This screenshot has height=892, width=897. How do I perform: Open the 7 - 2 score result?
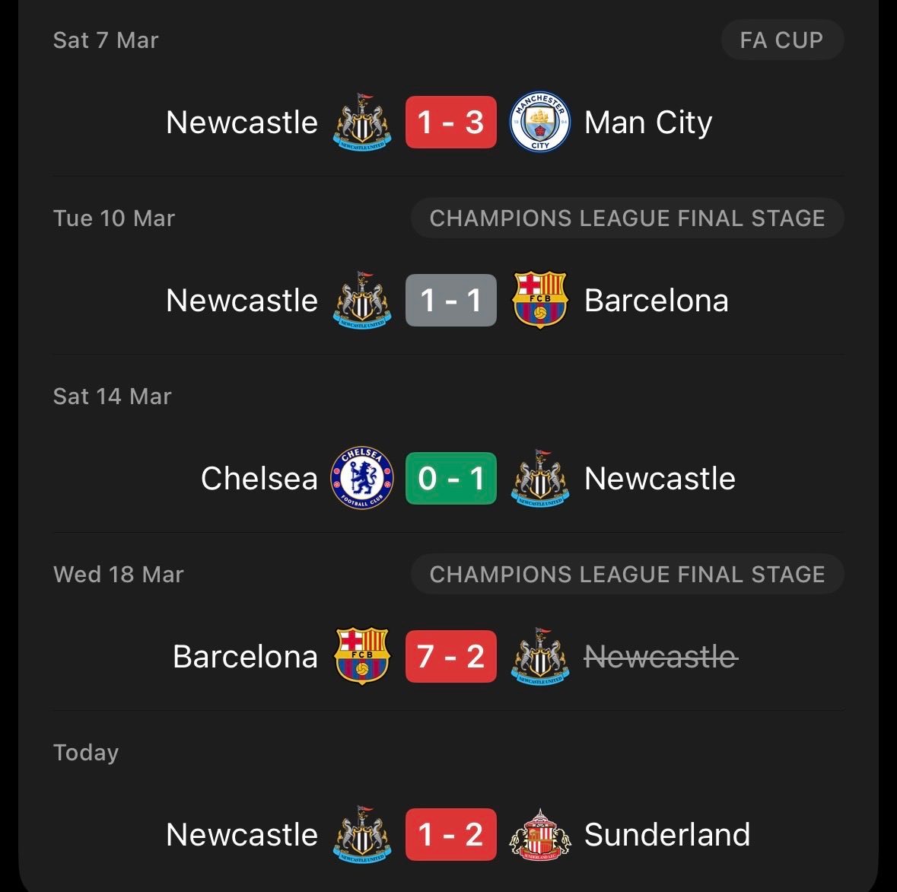[x=450, y=656]
